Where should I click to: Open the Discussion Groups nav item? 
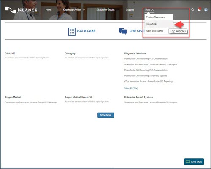(105, 10)
